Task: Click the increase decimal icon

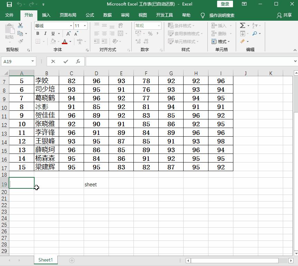Action: tap(138, 41)
